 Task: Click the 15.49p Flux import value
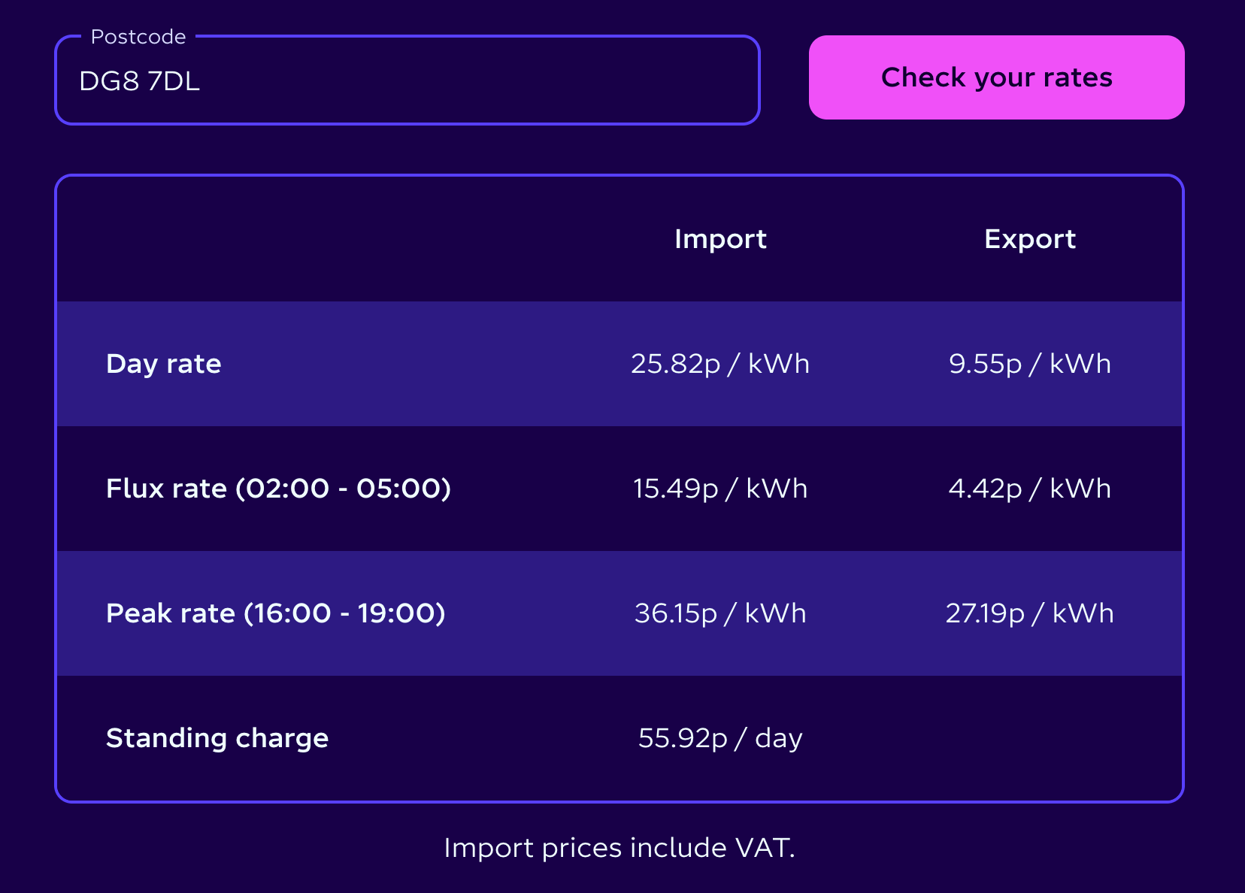720,489
